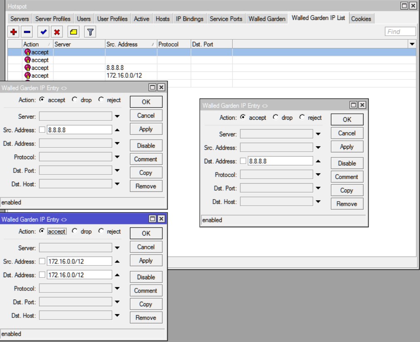
Task: Click accept icon in the 8.8.8.8 list row
Action: point(28,68)
